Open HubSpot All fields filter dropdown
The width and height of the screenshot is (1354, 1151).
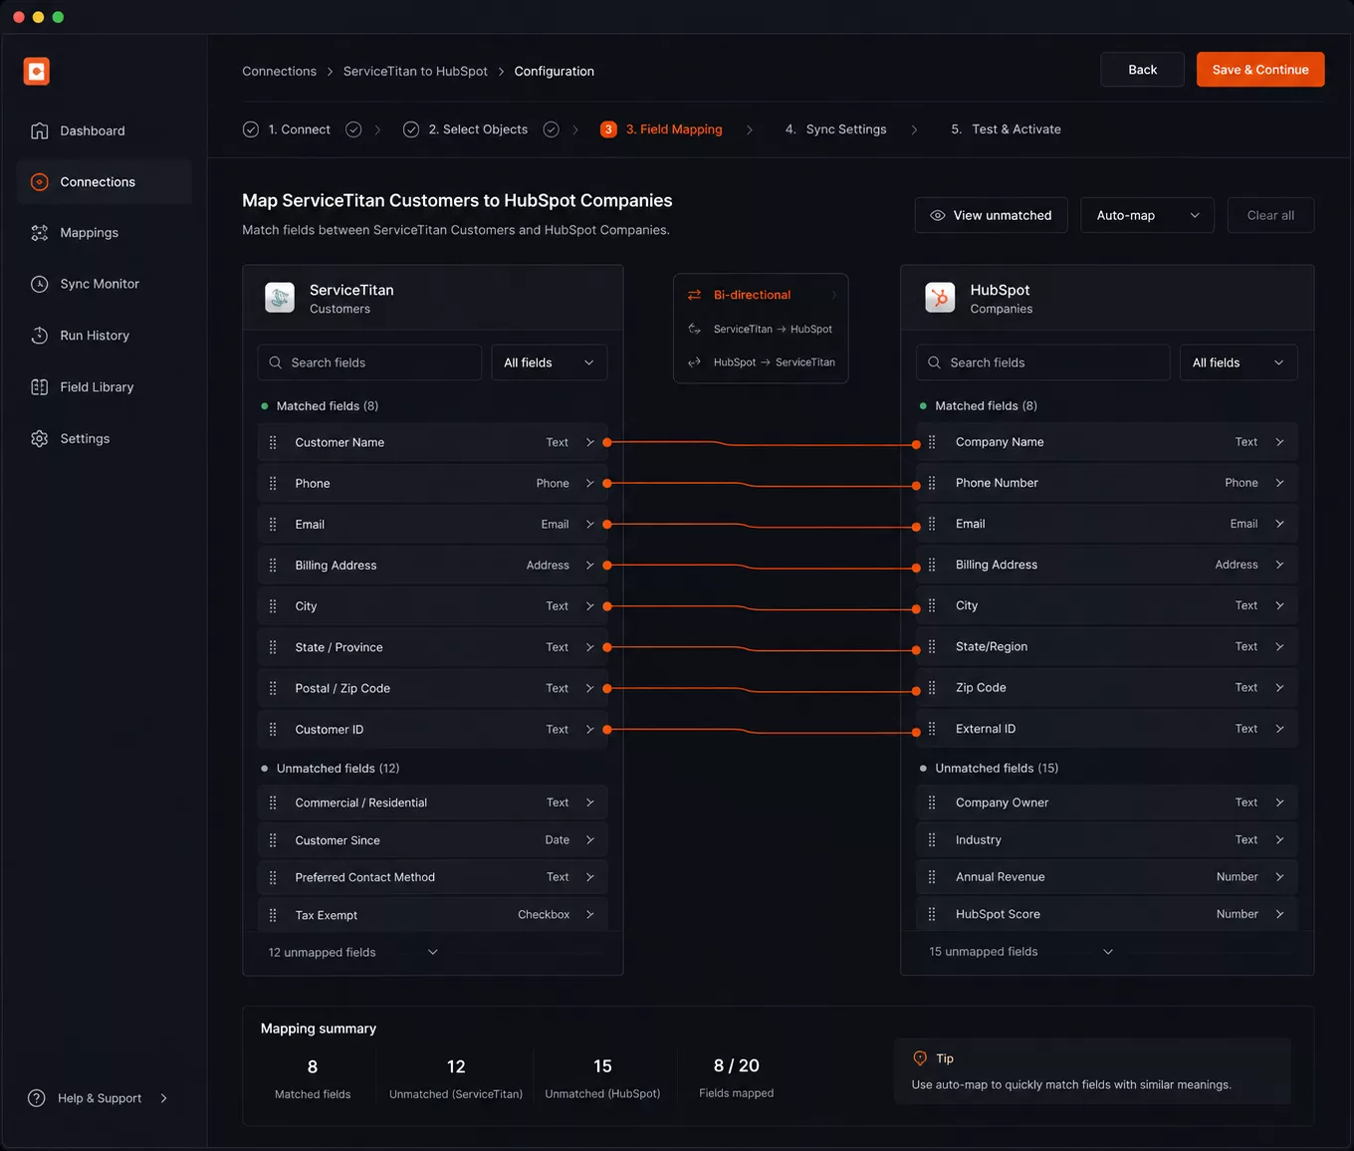1239,362
